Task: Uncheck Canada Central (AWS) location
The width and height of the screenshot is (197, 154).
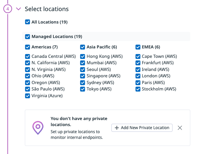Action: (x=28, y=56)
